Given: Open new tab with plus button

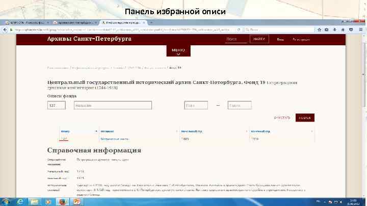Looking at the screenshot, I should coord(151,23).
